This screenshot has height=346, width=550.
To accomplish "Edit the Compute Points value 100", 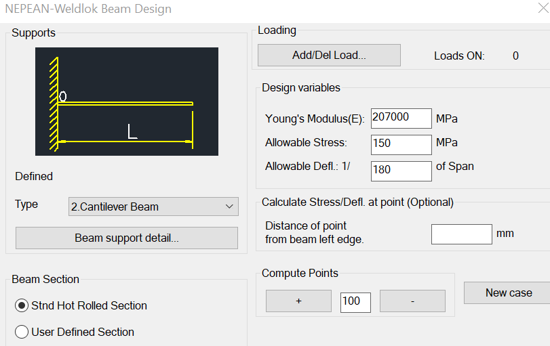I will click(x=355, y=302).
